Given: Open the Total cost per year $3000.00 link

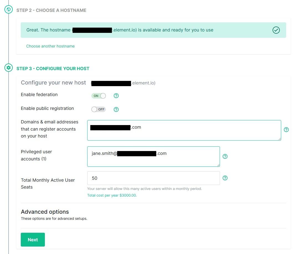Looking at the screenshot, I should point(112,195).
